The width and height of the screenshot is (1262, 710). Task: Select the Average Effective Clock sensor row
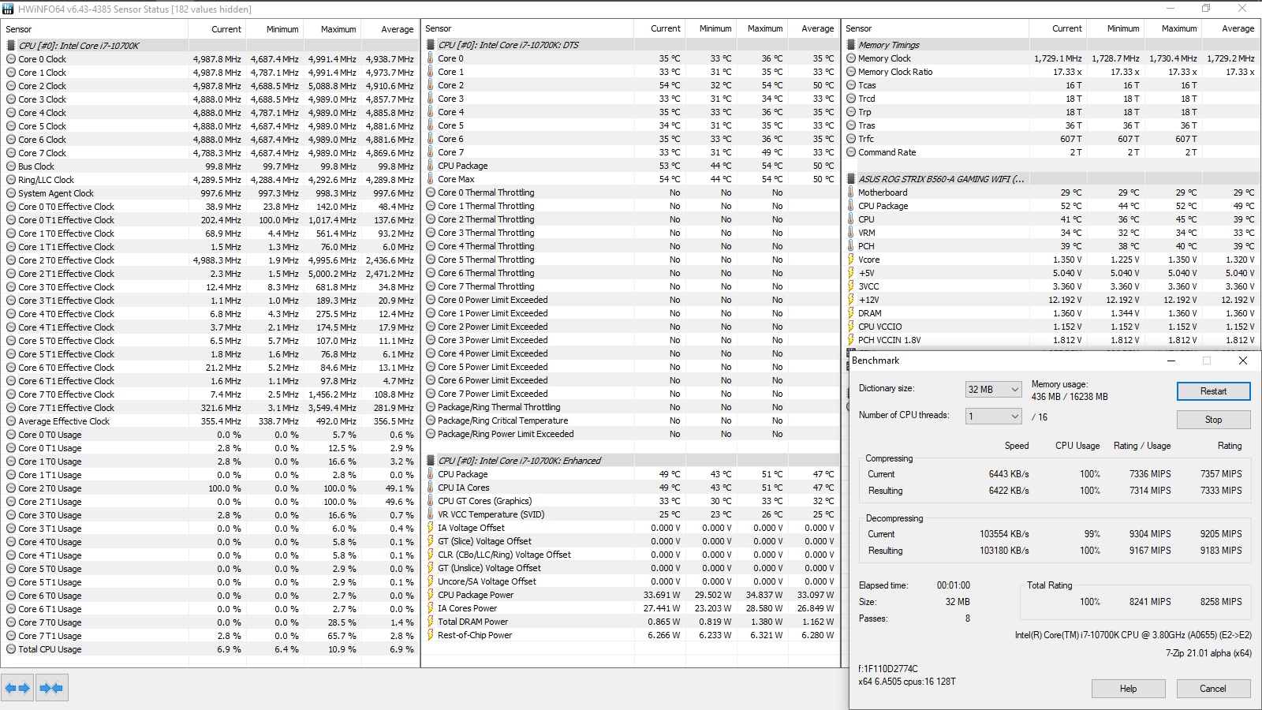coord(210,421)
